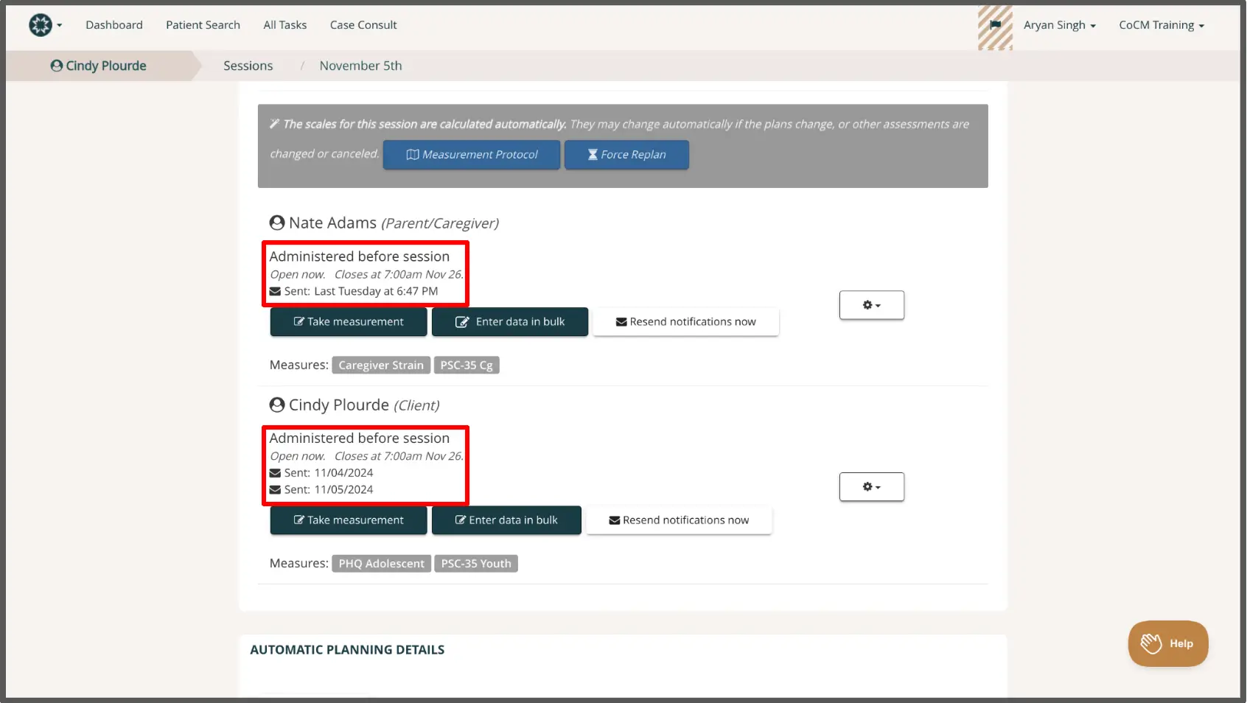
Task: Click the waving hand Help icon
Action: click(x=1150, y=643)
